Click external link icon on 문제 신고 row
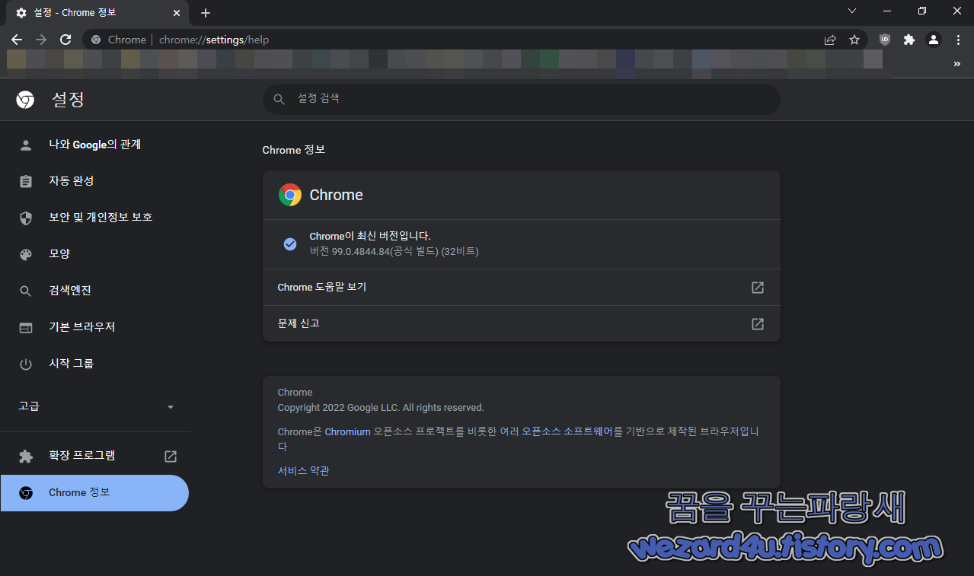The width and height of the screenshot is (974, 576). [758, 324]
